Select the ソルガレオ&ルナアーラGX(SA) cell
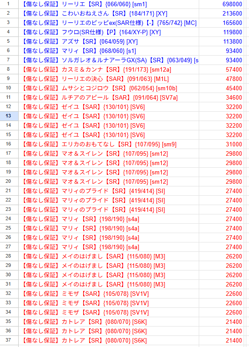249x347 pixels. [x=108, y=60]
